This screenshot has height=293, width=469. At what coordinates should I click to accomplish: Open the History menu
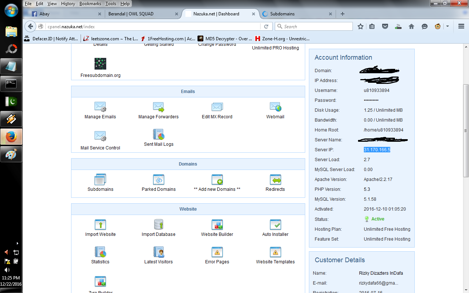(68, 4)
